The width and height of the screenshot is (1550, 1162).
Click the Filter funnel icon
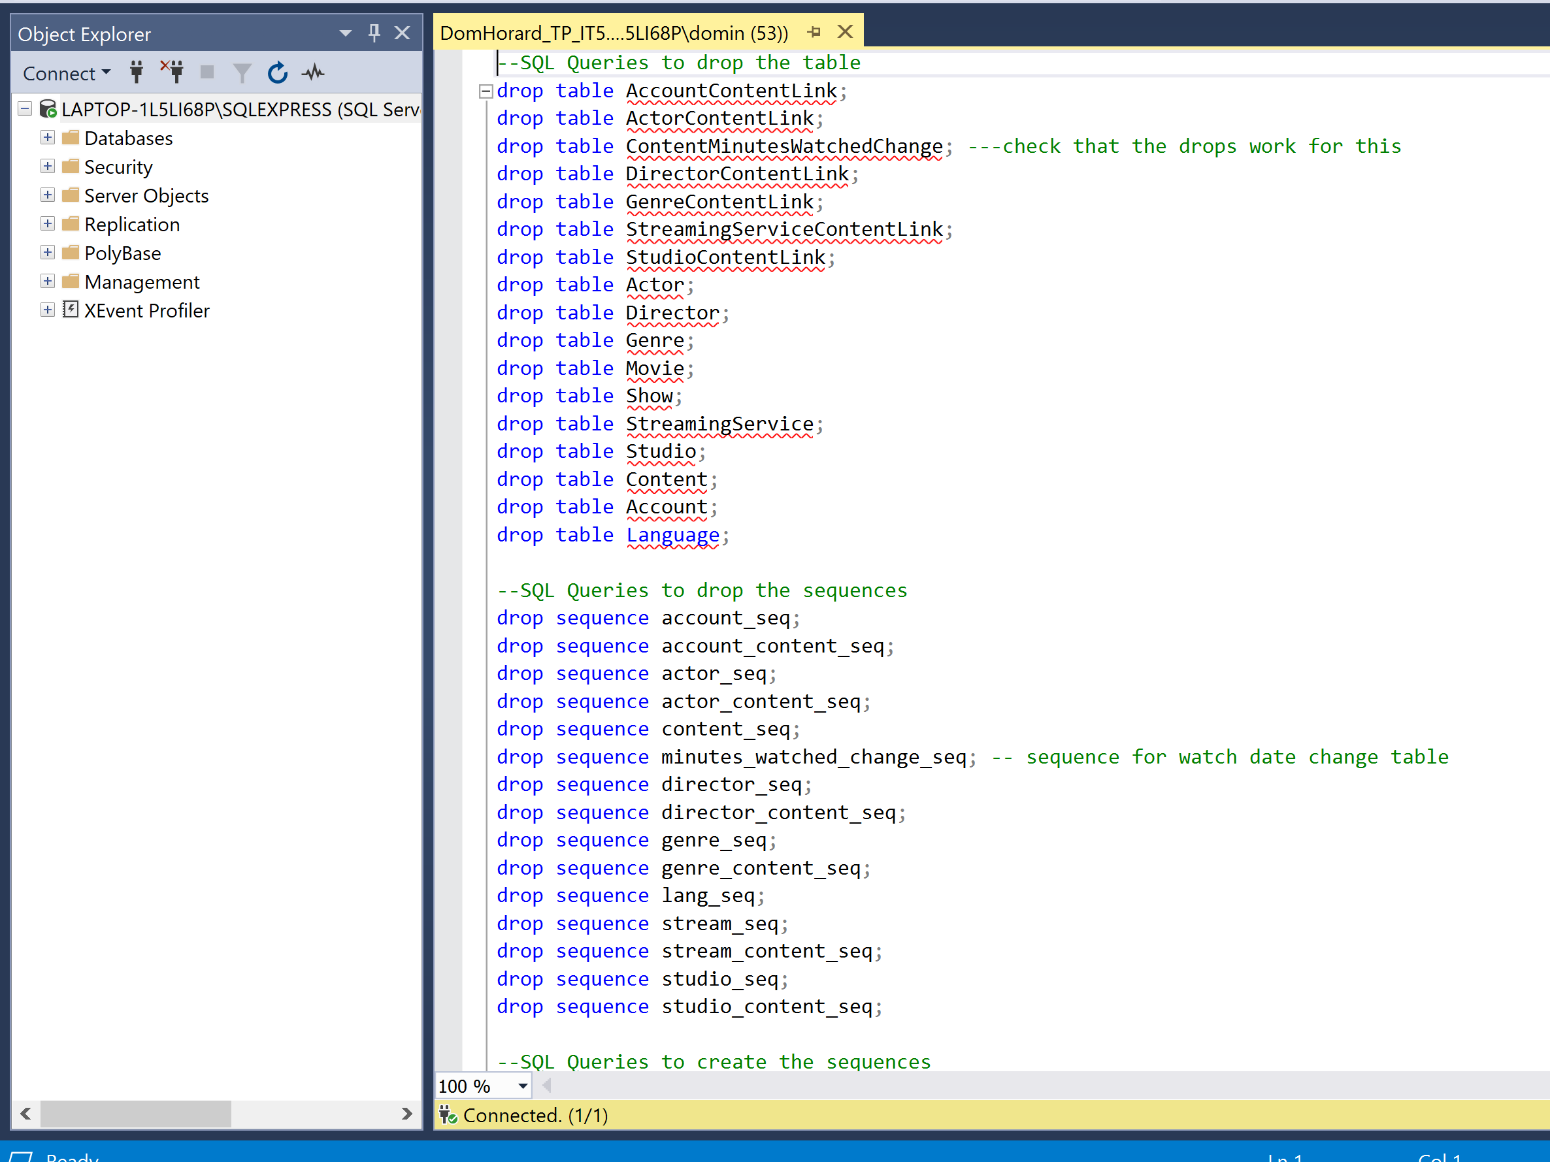point(242,73)
